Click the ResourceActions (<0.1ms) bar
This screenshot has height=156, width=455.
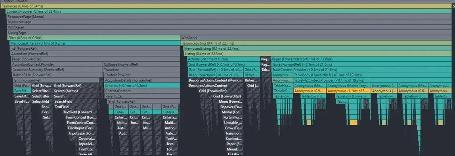[216, 75]
